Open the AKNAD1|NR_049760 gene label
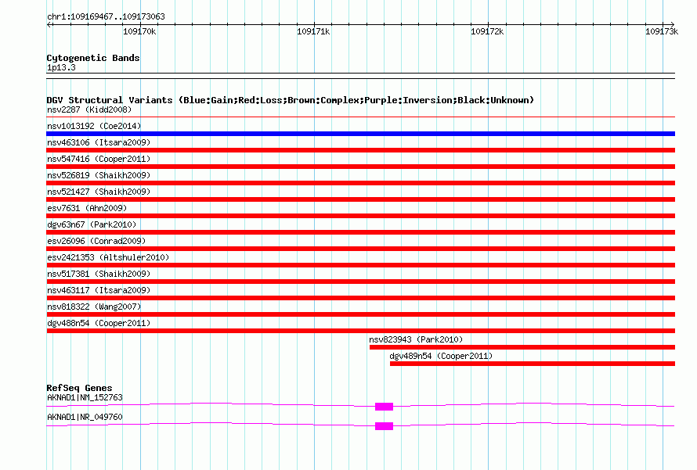697x470 pixels. (x=85, y=417)
